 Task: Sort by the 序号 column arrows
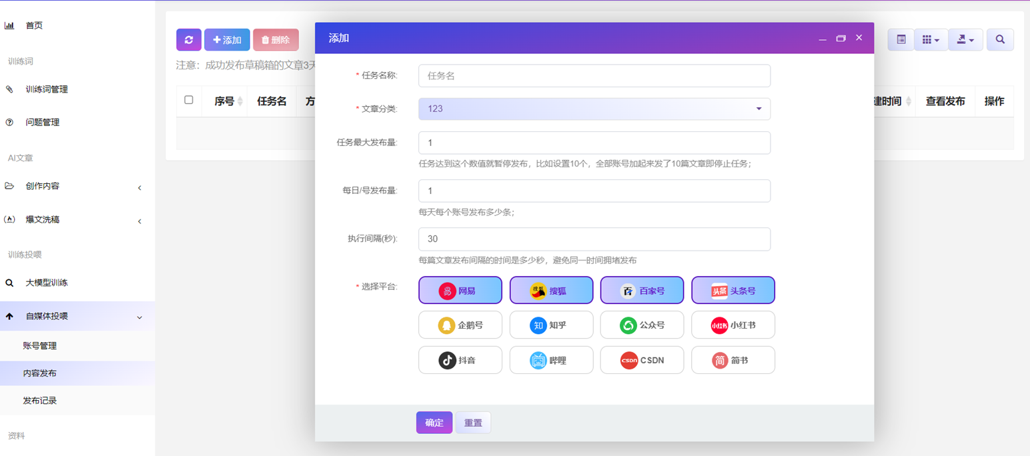pos(240,101)
